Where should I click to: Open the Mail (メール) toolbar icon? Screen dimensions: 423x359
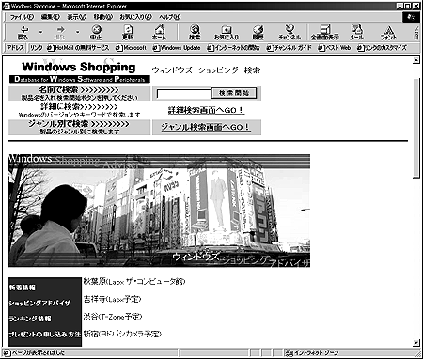[356, 33]
